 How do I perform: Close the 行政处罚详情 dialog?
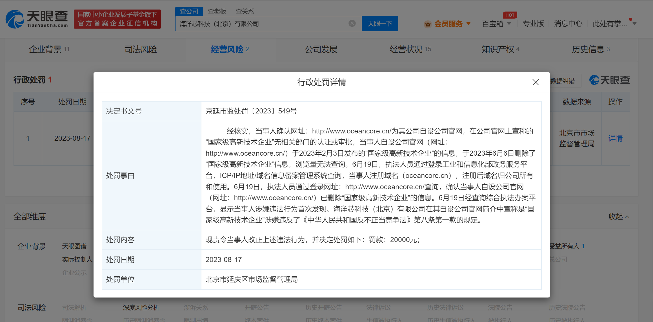[536, 82]
